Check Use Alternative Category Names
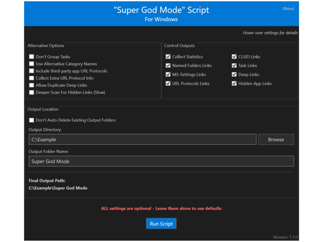The height and width of the screenshot is (242, 323). [32, 64]
